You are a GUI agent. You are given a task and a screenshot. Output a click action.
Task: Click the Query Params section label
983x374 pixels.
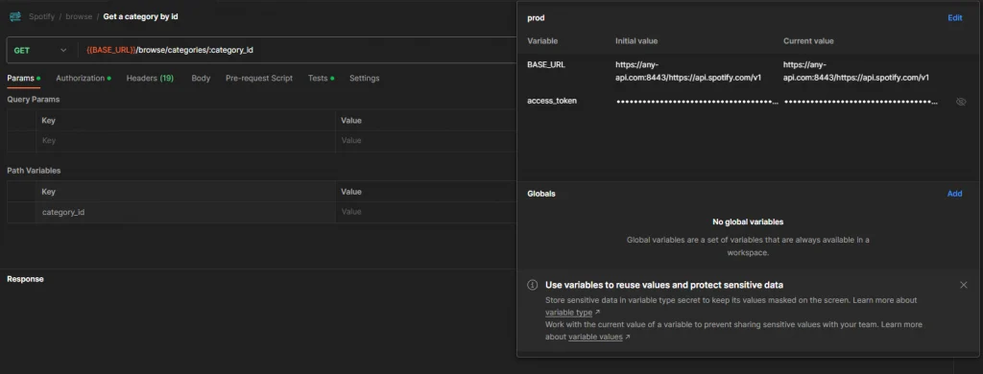coord(34,100)
